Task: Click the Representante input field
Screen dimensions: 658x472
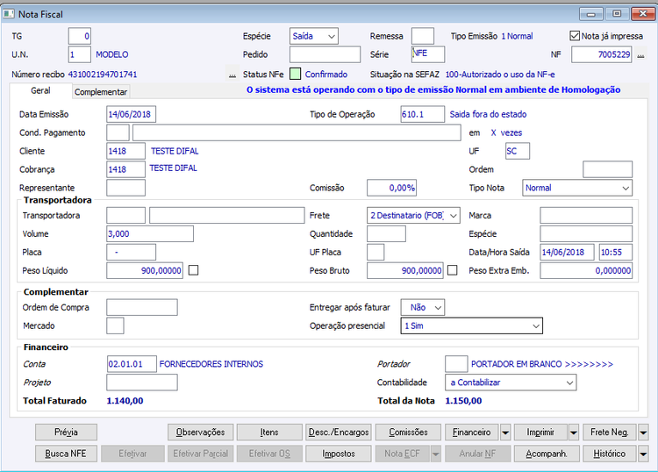Action: coord(125,188)
